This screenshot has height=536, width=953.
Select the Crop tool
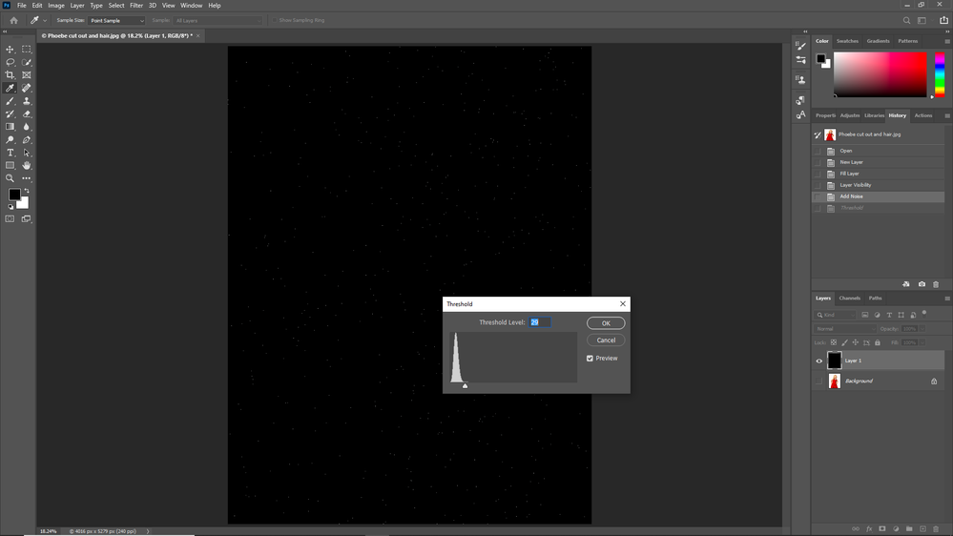coord(10,74)
